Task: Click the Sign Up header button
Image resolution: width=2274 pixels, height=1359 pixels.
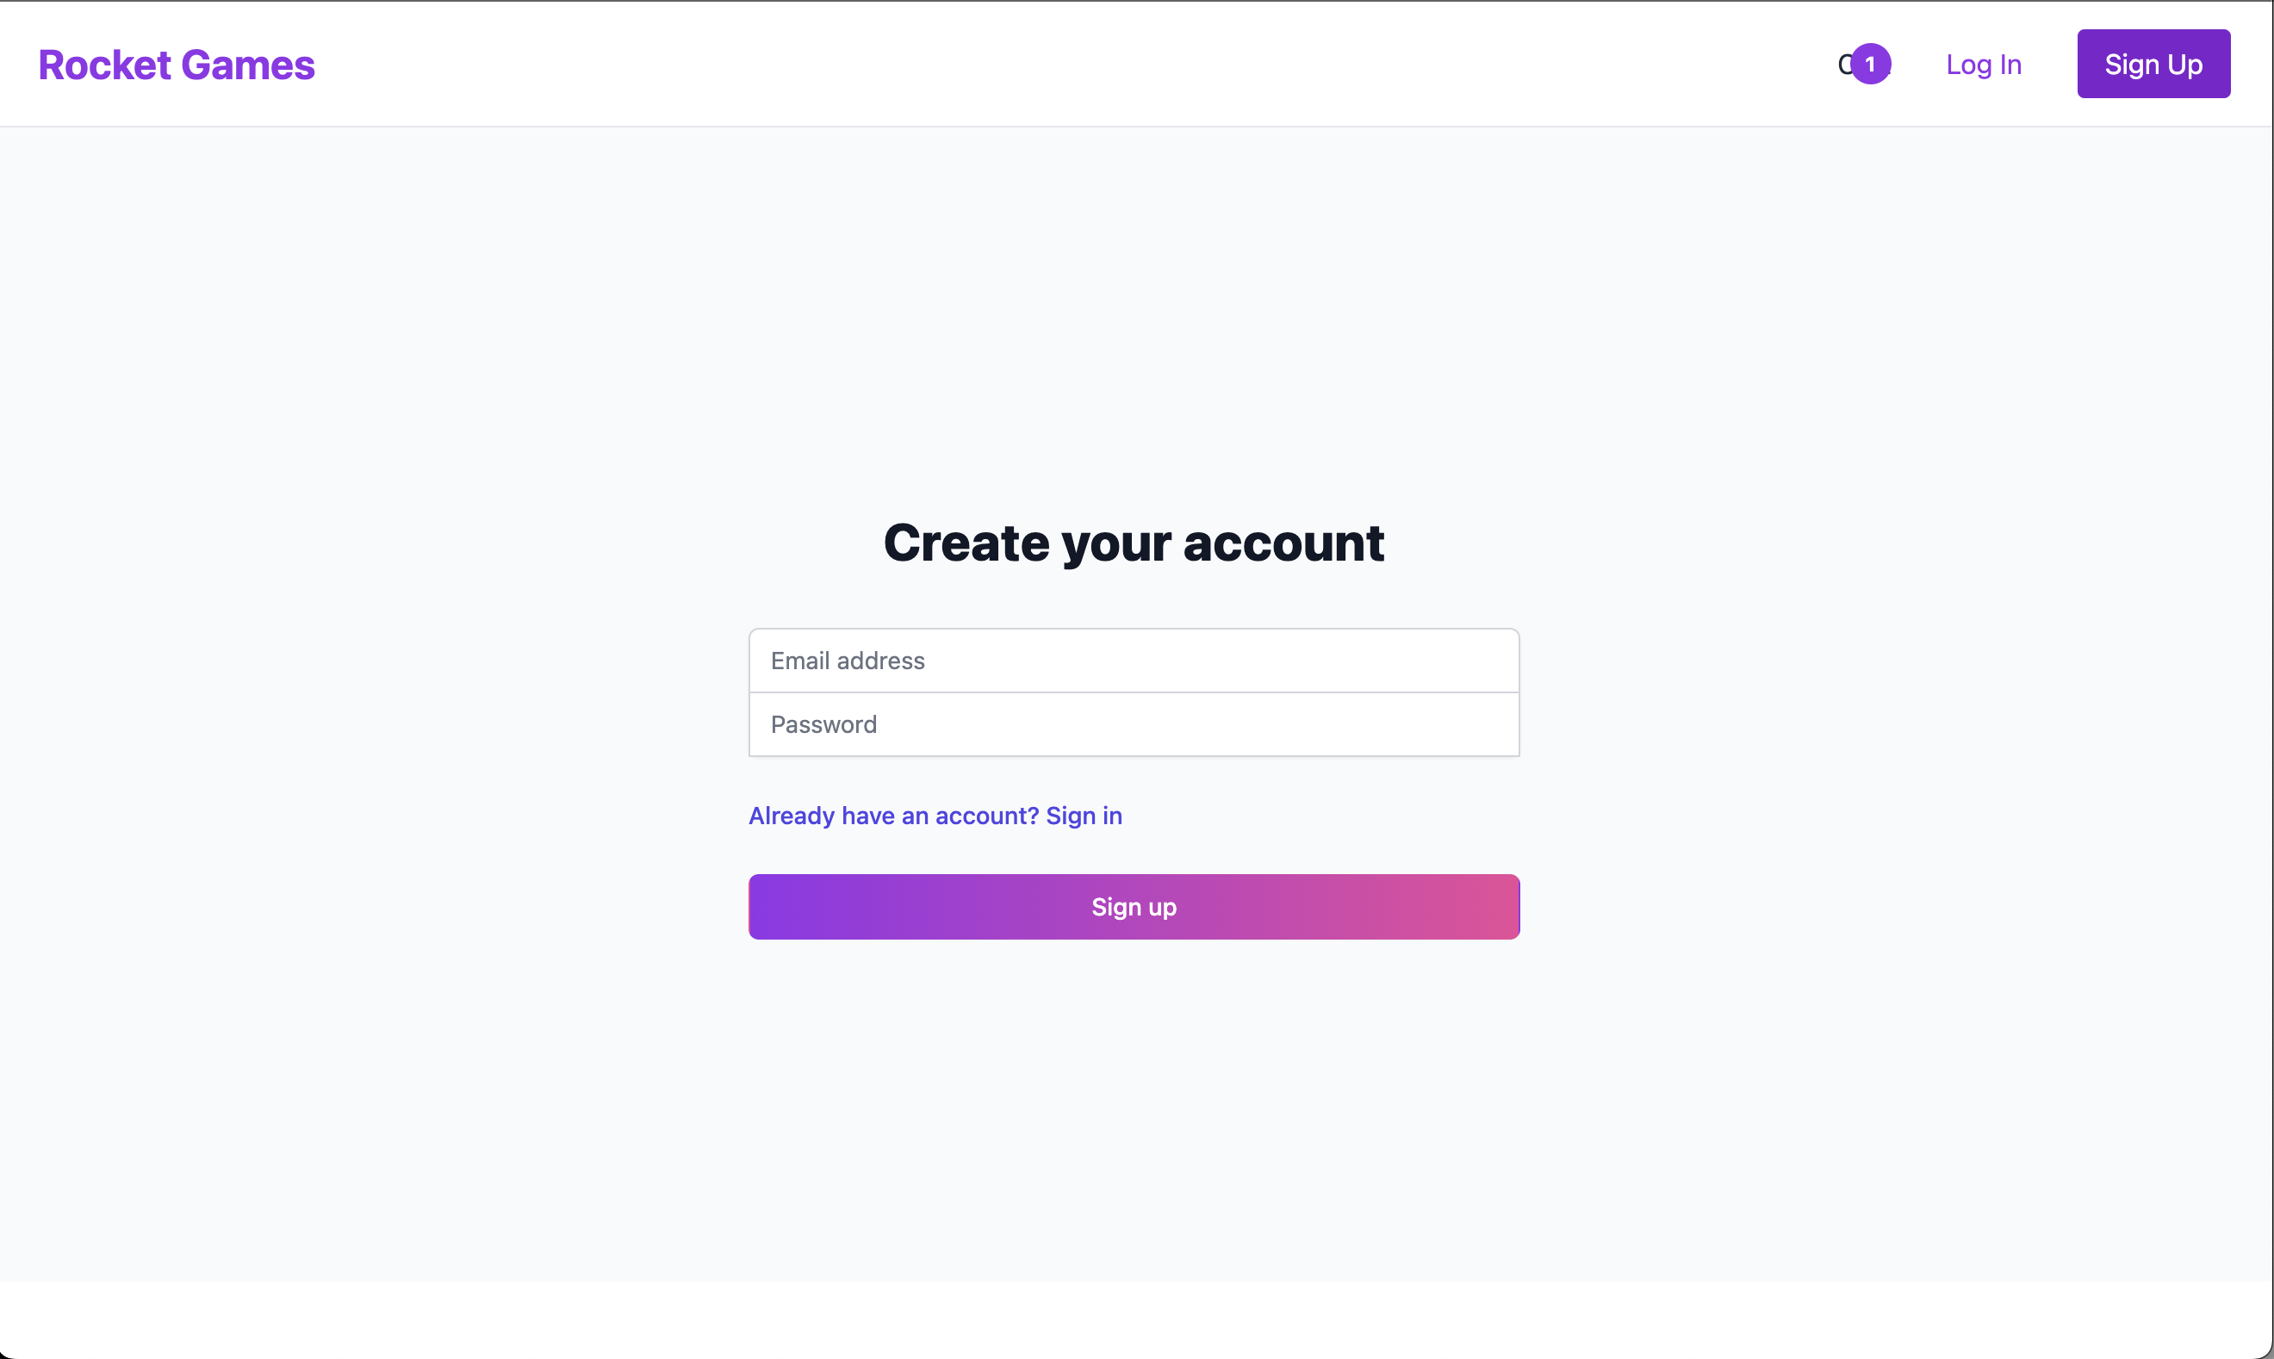Action: coord(2153,64)
